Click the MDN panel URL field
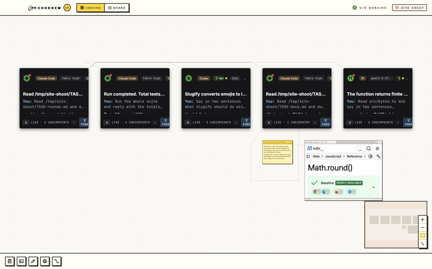This screenshot has width=432, height=269. 357,142
